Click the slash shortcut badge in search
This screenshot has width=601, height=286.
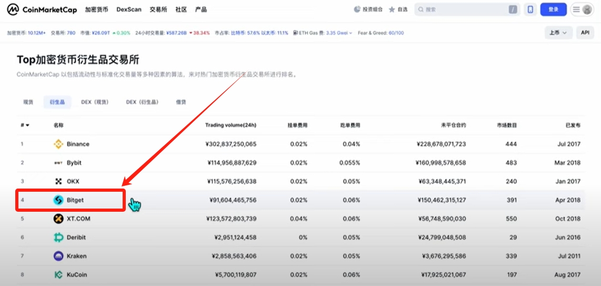pyautogui.click(x=513, y=9)
